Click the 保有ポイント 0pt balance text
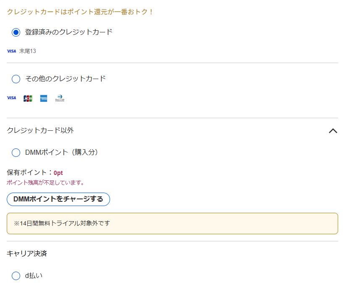 35,172
